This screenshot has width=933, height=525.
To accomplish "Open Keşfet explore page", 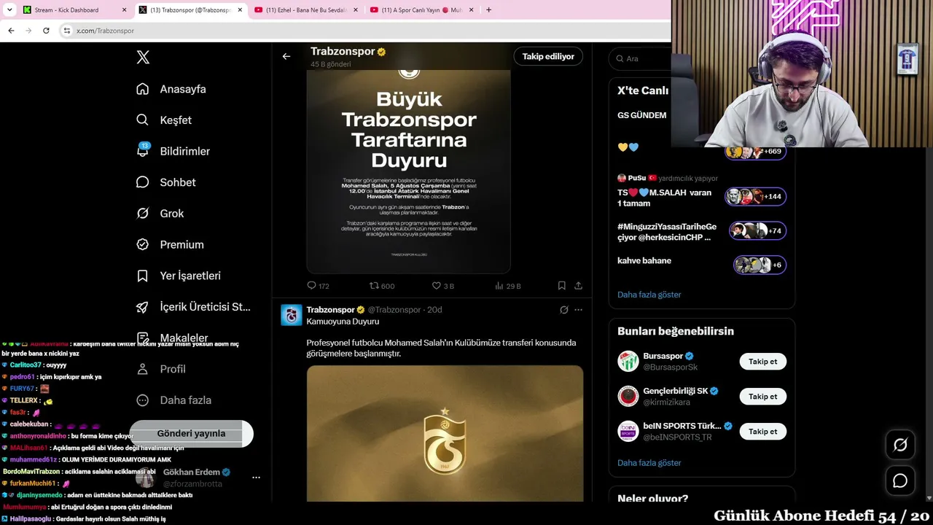I will point(164,120).
